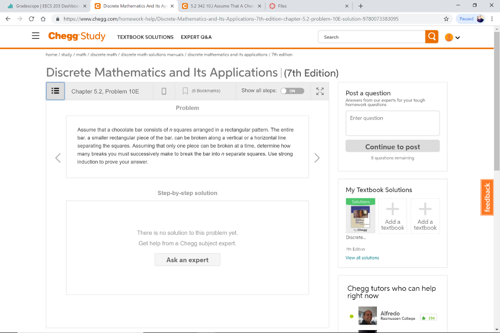Open the account dropdown chevron
The image size is (500, 333).
point(457,37)
